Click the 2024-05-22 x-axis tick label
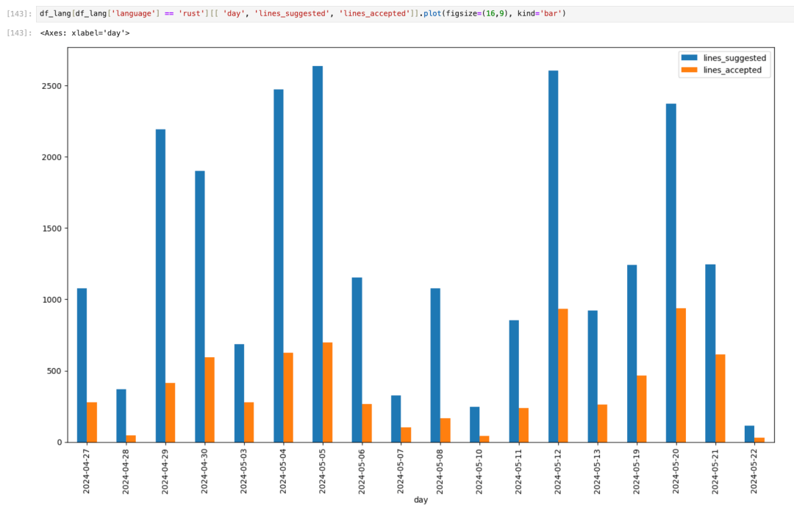Viewport: 794px width, 510px height. (754, 471)
